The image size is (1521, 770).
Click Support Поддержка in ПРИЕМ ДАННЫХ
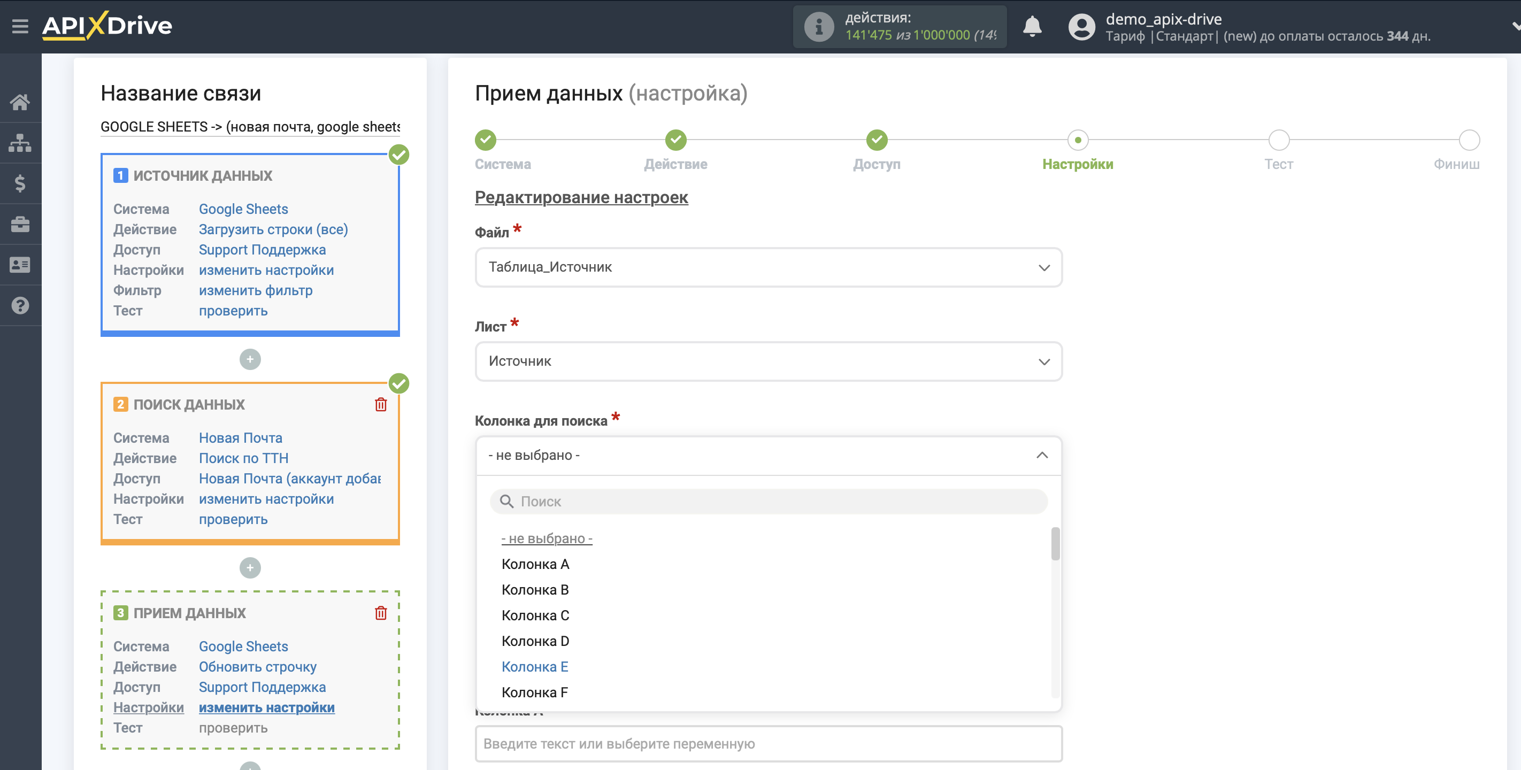pos(262,687)
